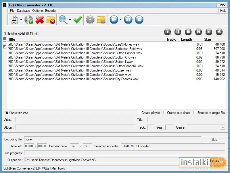Image resolution: width=230 pixels, height=173 pixels.
Task: Open the configure encoder folder icon
Action: tap(101, 20)
